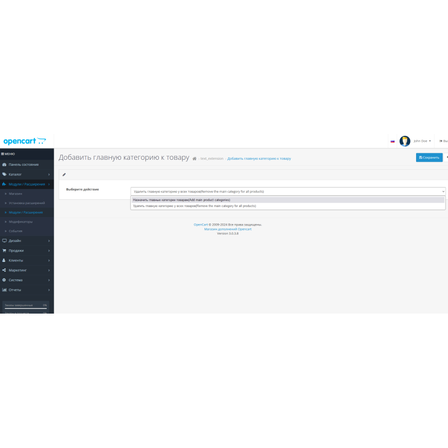Expand the Дизайн menu chevron
This screenshot has width=448, height=448.
(x=49, y=241)
